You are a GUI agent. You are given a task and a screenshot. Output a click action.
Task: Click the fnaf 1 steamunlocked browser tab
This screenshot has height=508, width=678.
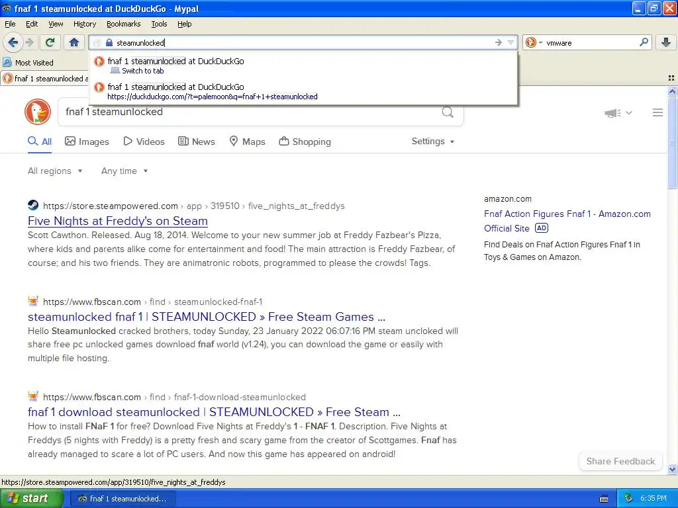[x=44, y=78]
